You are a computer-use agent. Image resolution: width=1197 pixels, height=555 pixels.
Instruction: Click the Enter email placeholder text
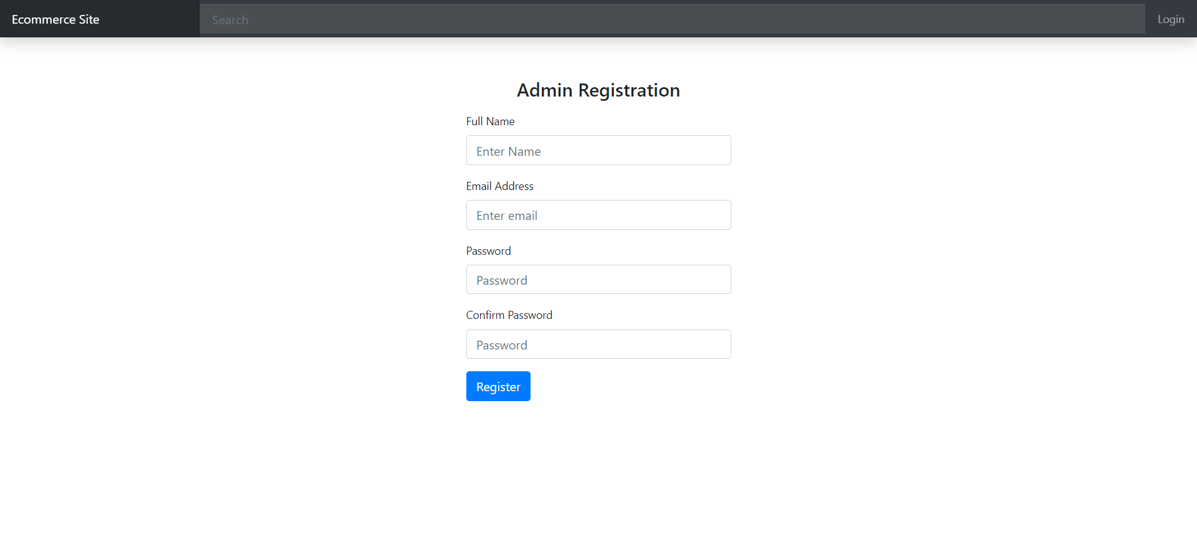506,215
